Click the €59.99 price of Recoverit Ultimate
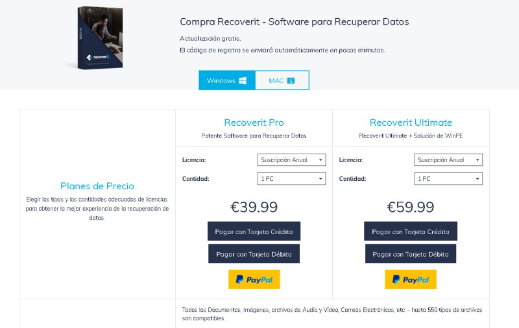Viewport: 519px width, 328px height. click(x=411, y=207)
